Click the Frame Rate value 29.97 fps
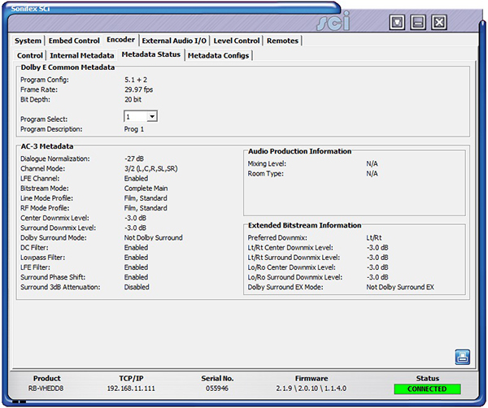Viewport: 488px width, 408px height. click(138, 89)
